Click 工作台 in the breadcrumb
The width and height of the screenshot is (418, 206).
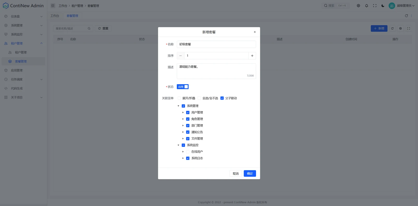(x=63, y=6)
